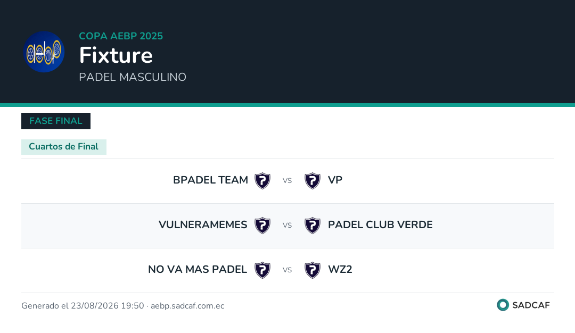Screen dimensions: 575x333
Task: Click PADEL CLUB VERDE shield badge
Action: tap(313, 226)
